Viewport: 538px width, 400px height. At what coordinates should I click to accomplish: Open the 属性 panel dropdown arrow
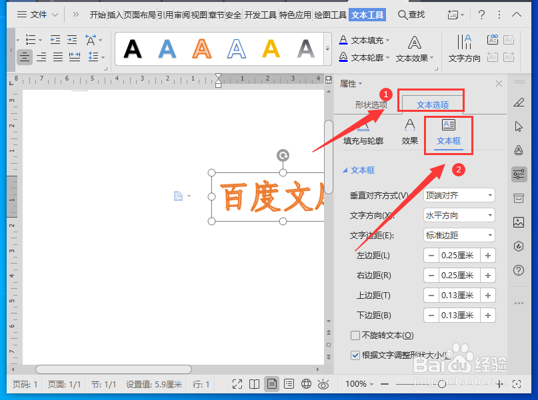(x=360, y=84)
